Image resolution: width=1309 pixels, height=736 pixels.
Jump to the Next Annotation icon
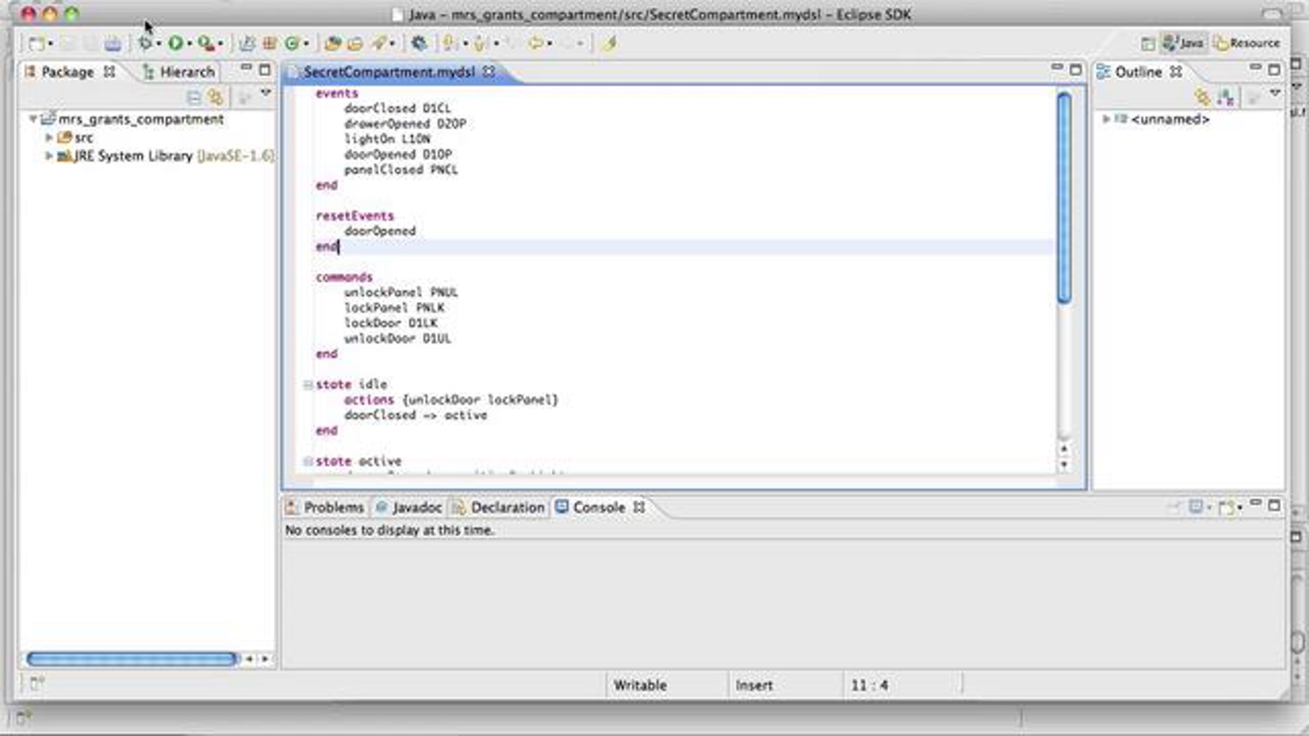pyautogui.click(x=450, y=43)
